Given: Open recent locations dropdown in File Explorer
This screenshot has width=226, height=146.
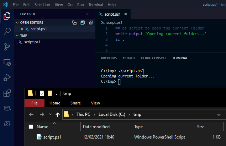Looking at the screenshot, I should [50, 114].
